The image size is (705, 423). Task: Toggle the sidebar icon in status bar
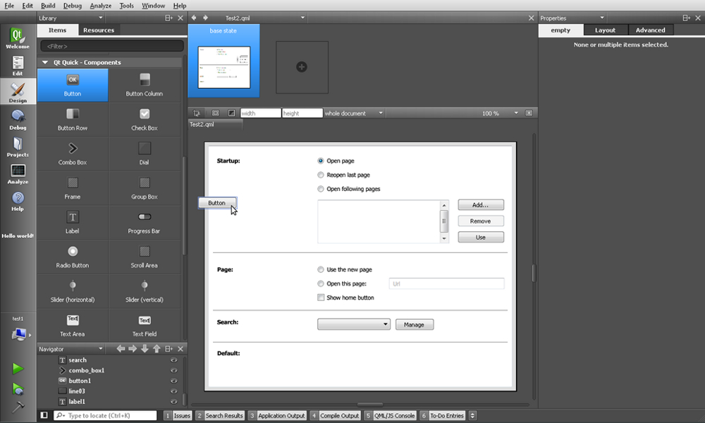pos(44,415)
